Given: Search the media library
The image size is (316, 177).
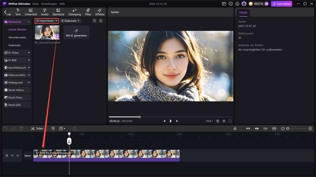Looking at the screenshot, I should pos(94,21).
